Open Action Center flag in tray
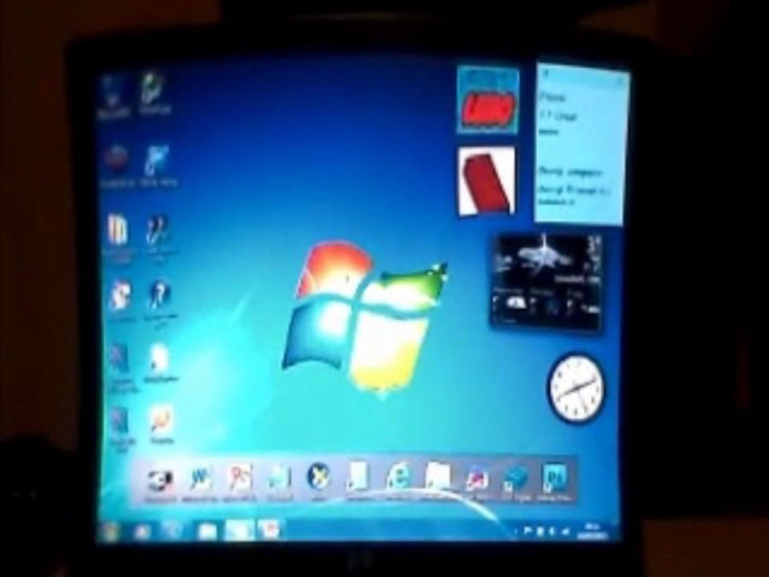Image resolution: width=769 pixels, height=577 pixels. (528, 531)
